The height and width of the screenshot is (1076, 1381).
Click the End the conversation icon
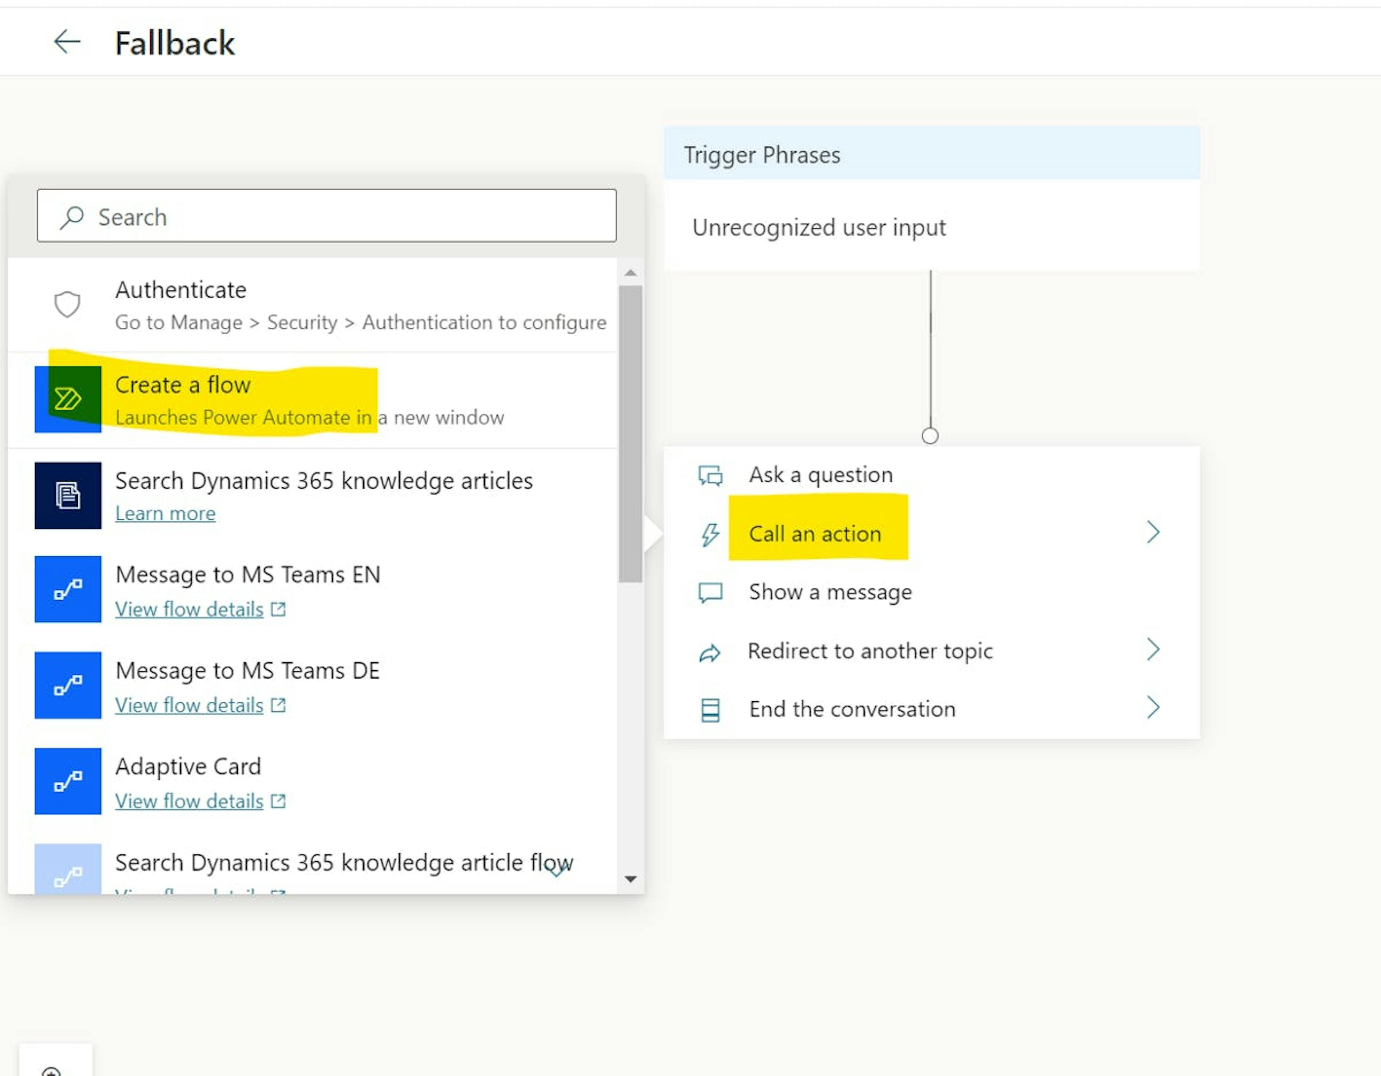pyautogui.click(x=710, y=710)
